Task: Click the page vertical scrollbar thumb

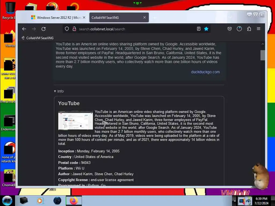Action: pos(263,55)
